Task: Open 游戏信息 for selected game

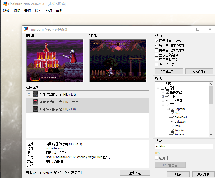Action: pyautogui.click(x=135, y=173)
